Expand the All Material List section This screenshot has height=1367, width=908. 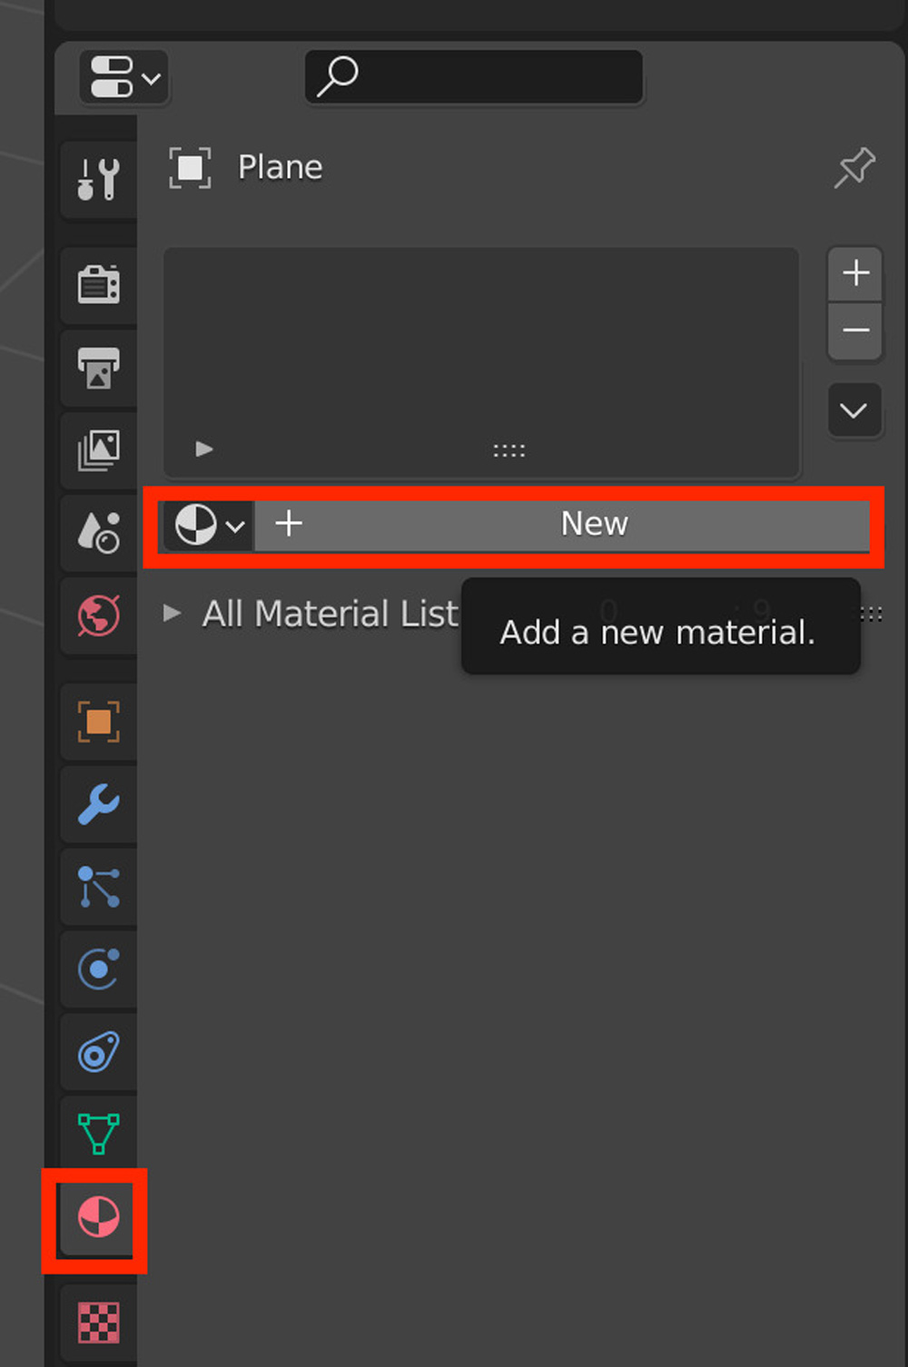point(172,614)
